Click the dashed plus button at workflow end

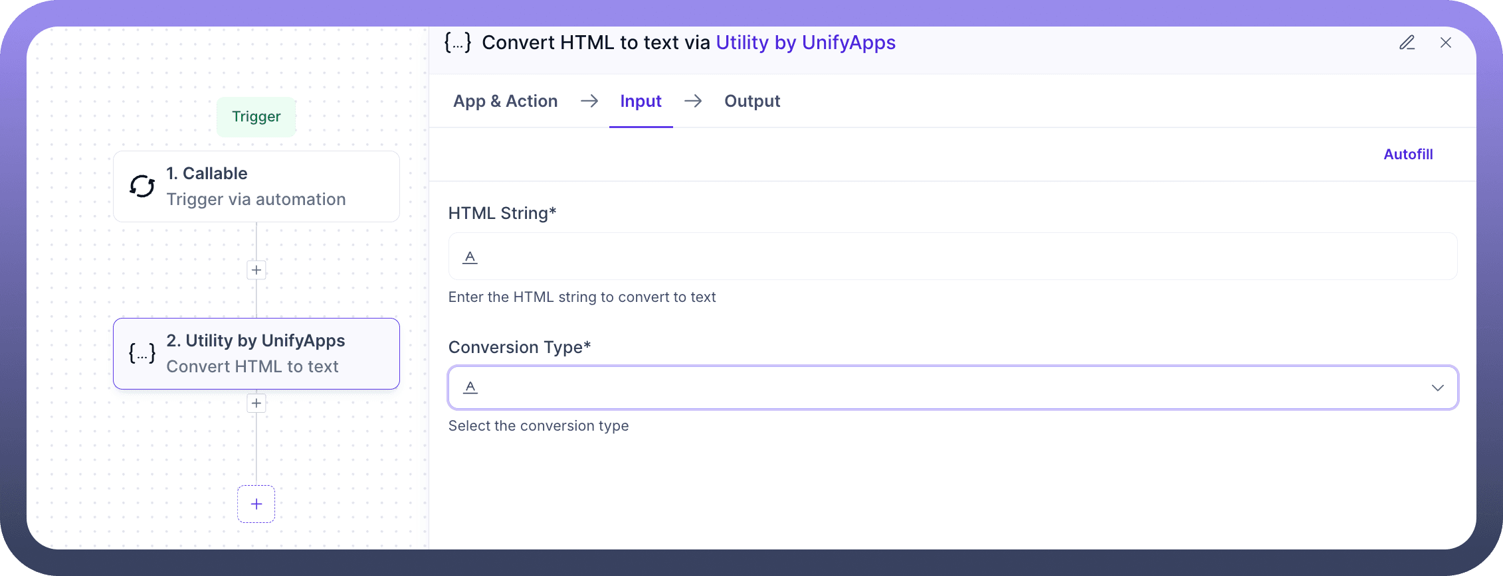[256, 504]
